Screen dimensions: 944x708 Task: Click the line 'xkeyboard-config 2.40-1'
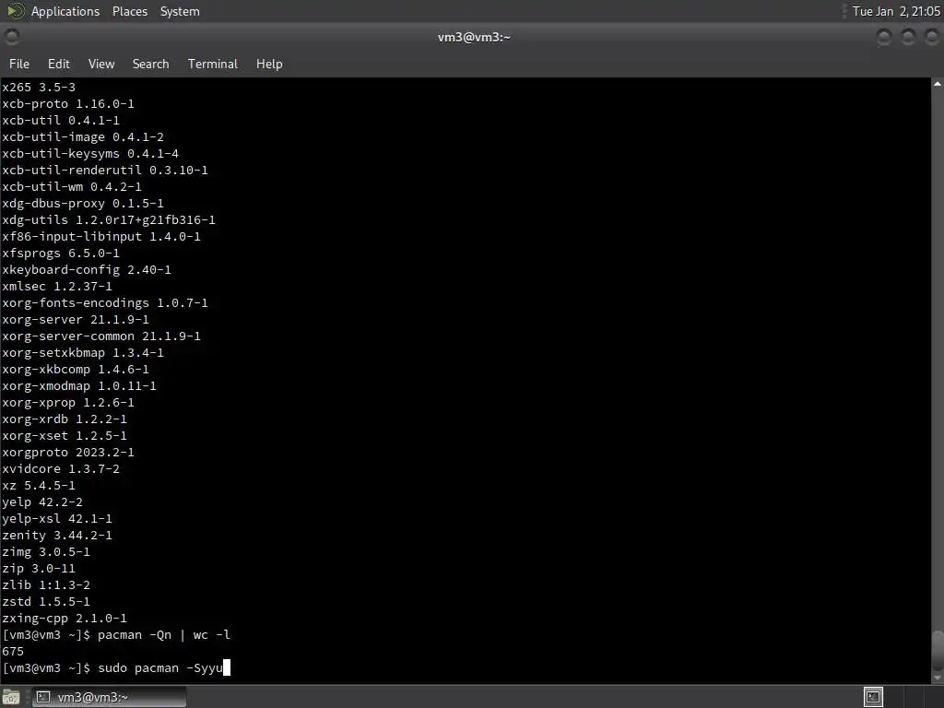tap(87, 270)
